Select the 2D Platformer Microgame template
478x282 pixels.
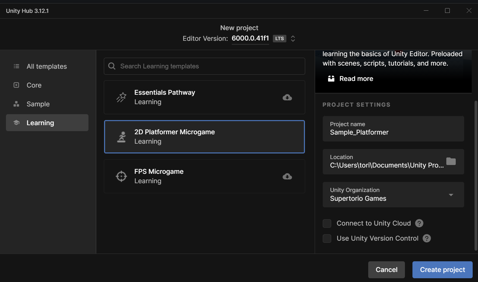coord(204,137)
